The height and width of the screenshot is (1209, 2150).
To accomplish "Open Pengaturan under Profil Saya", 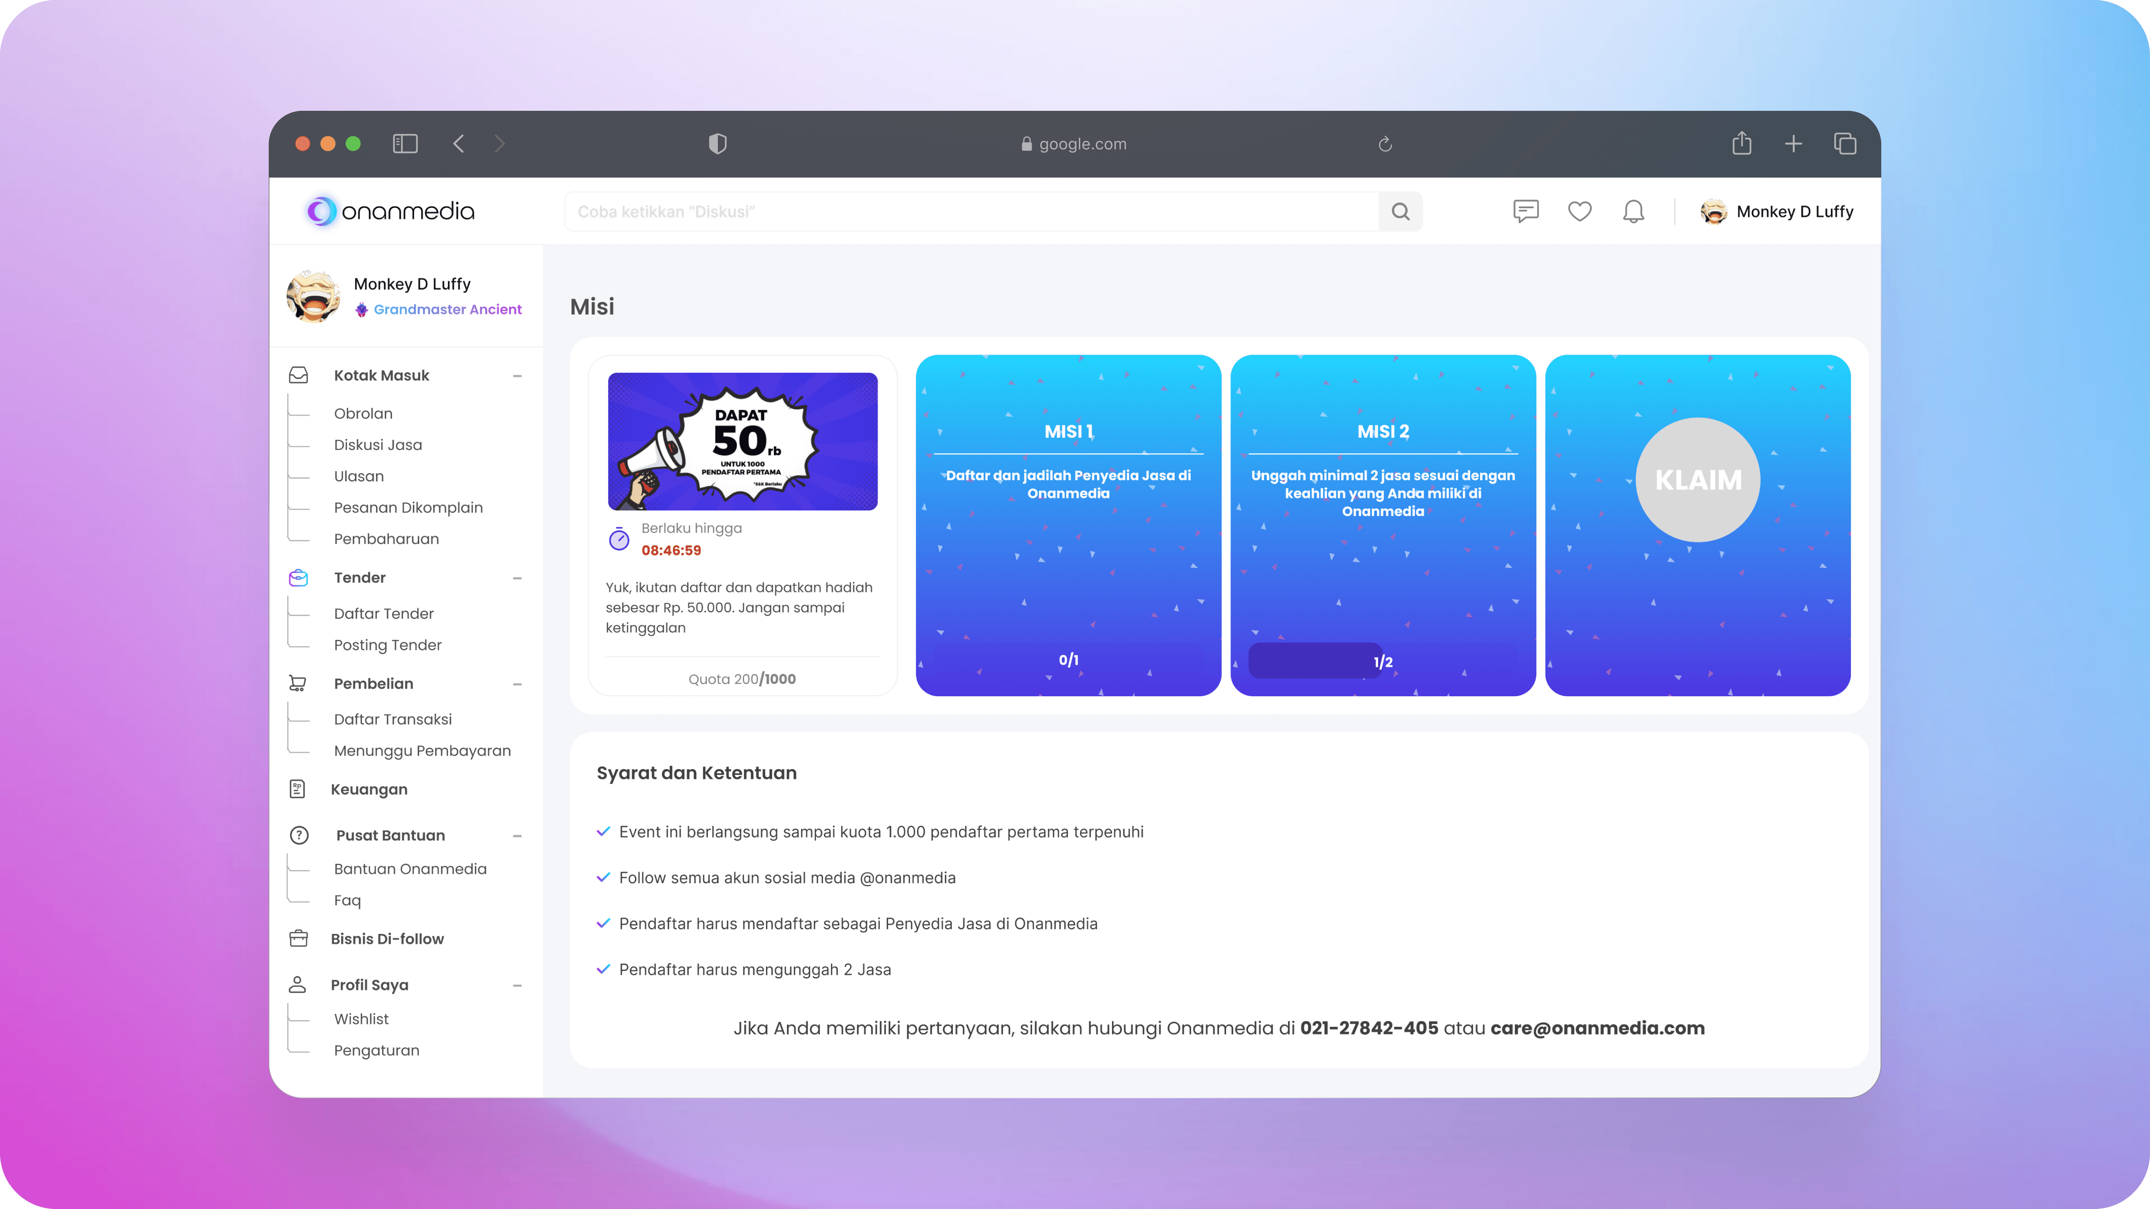I will point(376,1050).
